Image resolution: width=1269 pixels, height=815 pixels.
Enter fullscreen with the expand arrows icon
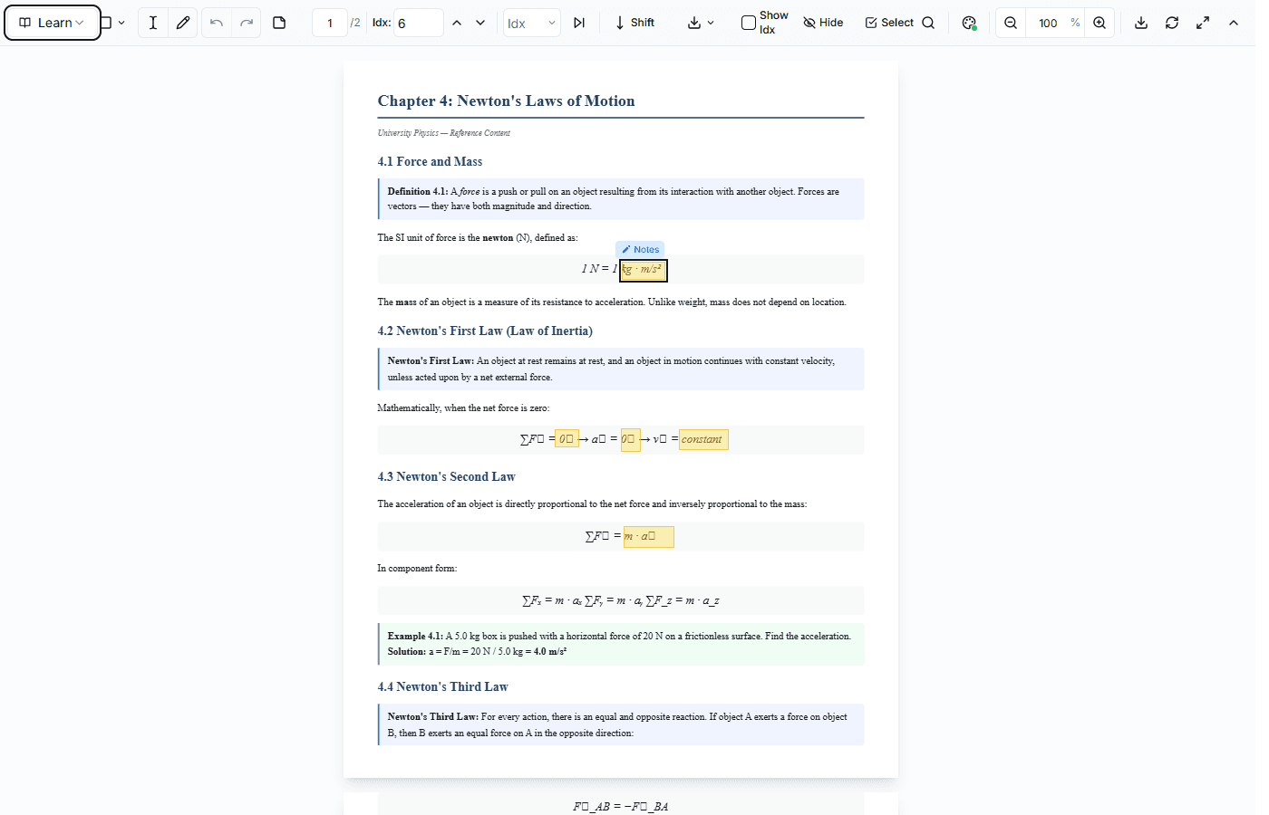click(x=1203, y=22)
